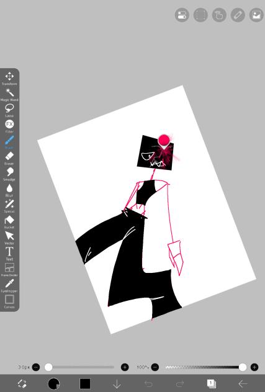
Task: Open the Canvas tool
Action: [9, 301]
